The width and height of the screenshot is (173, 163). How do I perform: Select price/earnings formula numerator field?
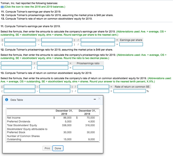tap(16, 63)
